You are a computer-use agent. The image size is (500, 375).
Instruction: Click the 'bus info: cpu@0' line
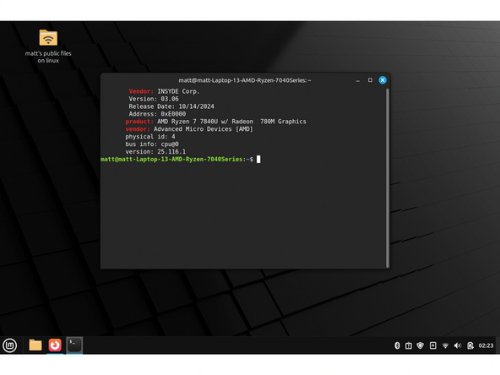(152, 144)
